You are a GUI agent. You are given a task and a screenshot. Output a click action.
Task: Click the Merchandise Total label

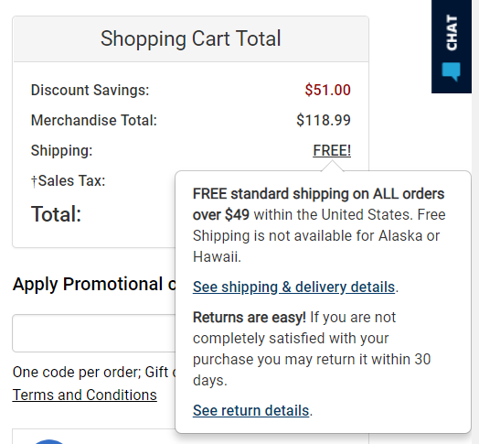(94, 120)
